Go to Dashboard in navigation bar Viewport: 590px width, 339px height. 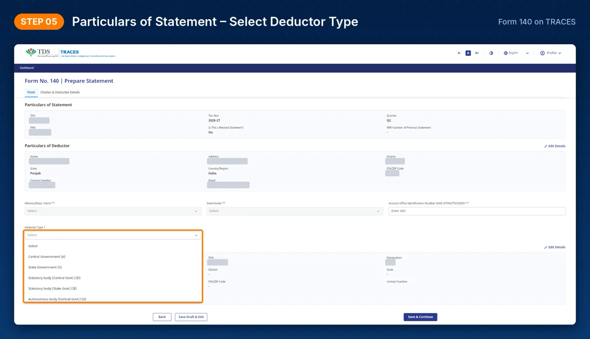(27, 68)
